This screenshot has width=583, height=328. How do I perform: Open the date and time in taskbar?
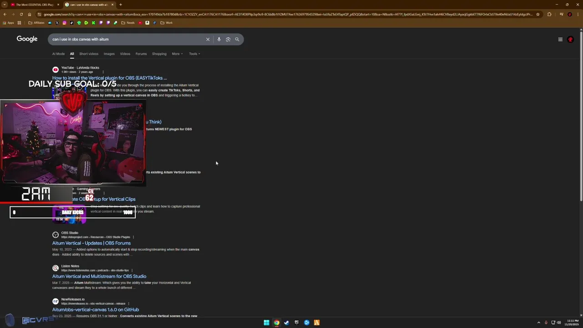[573, 323]
